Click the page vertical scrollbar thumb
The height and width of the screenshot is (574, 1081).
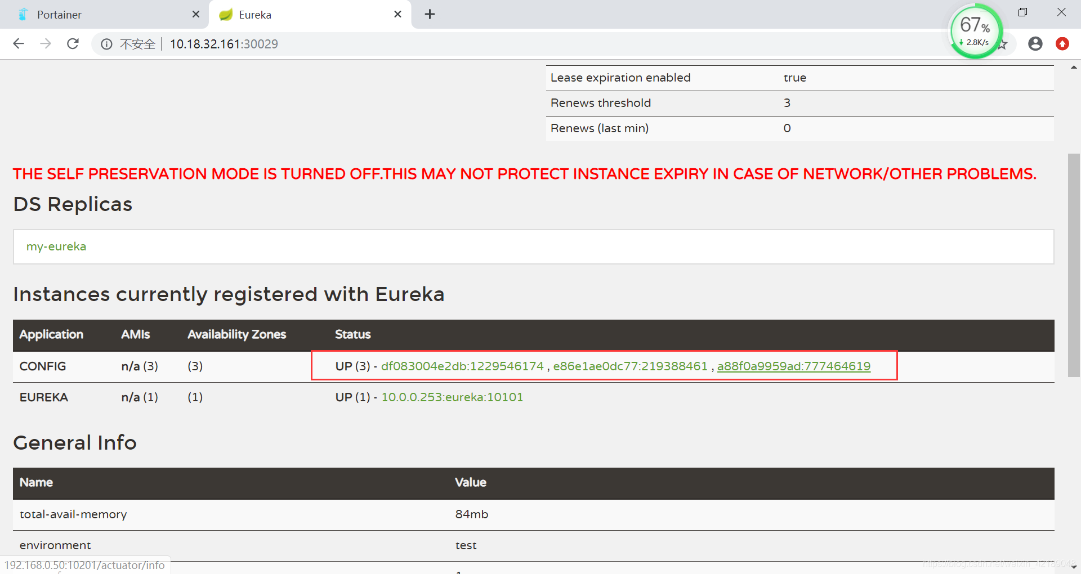coord(1073,264)
